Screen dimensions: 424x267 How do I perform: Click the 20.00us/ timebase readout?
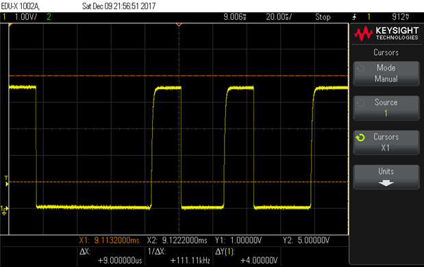279,17
